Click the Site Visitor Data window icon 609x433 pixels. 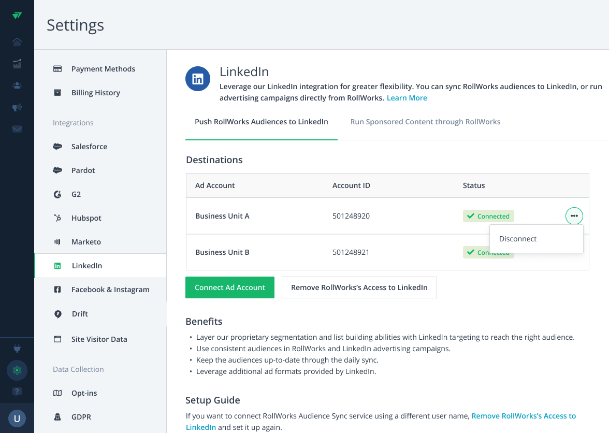57,339
